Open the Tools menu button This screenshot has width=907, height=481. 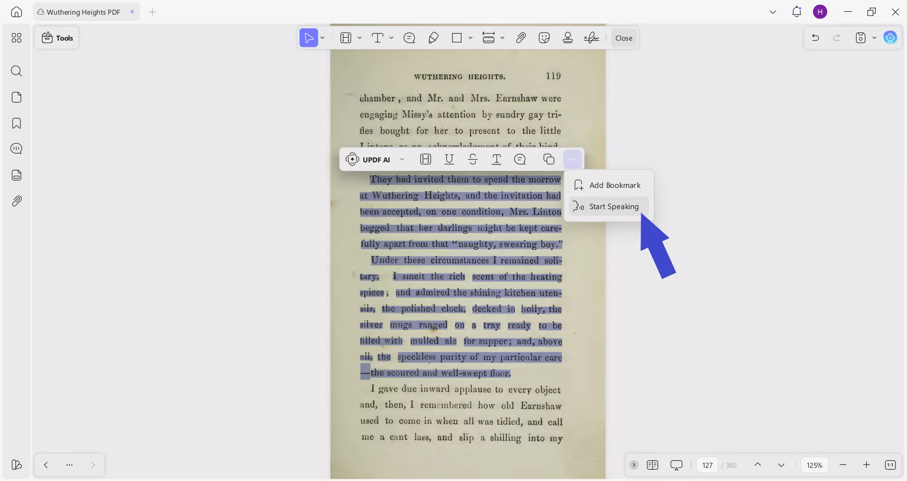[x=57, y=38]
